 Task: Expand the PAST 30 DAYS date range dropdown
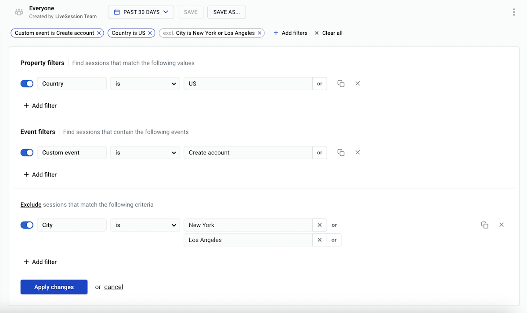pos(141,12)
